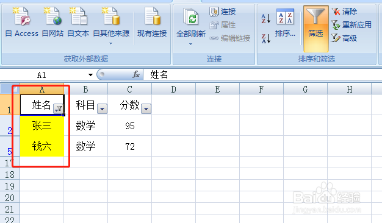Select row 5 header
Image resolution: width=382 pixels, height=223 pixels.
click(10, 146)
